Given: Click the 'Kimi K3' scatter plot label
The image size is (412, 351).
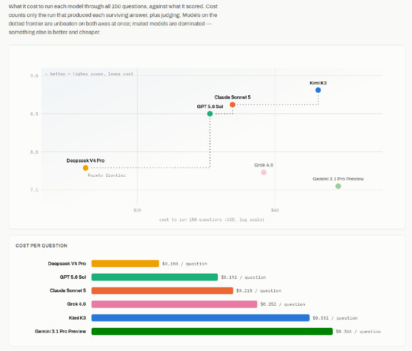Looking at the screenshot, I should (x=318, y=83).
